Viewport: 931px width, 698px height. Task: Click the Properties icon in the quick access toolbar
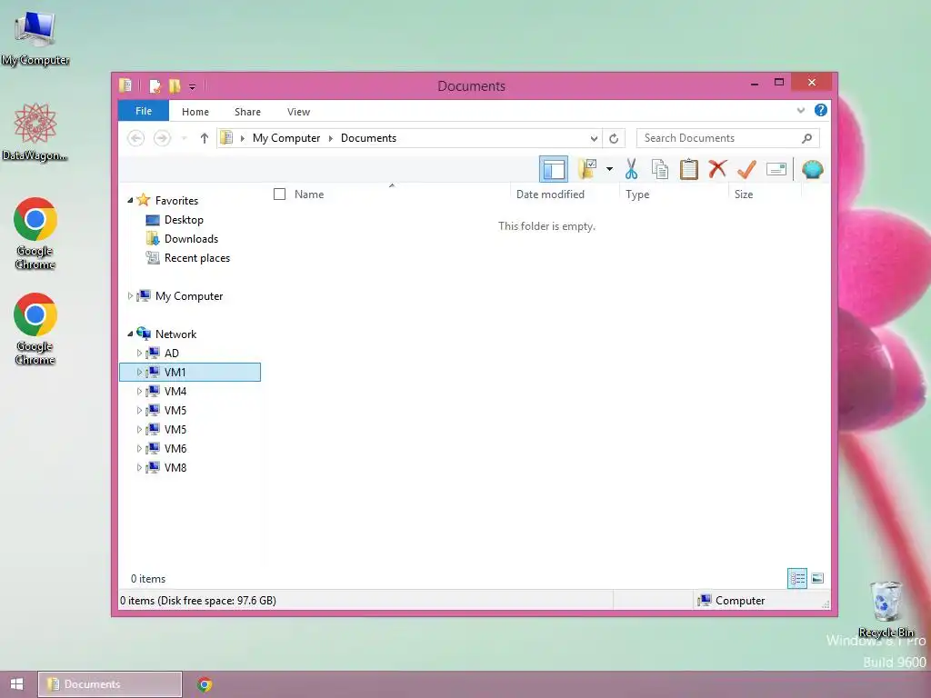tap(155, 86)
